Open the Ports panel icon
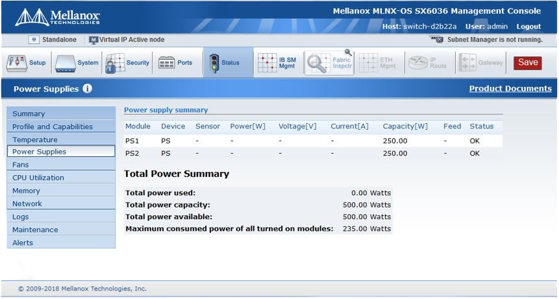Screen dimensions: 559x299 [166, 63]
